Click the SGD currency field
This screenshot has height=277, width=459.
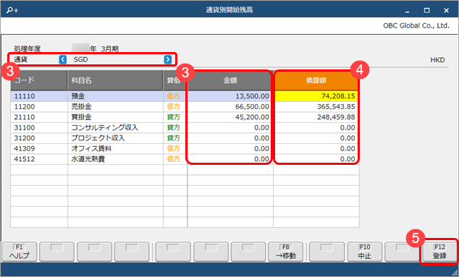(x=115, y=59)
